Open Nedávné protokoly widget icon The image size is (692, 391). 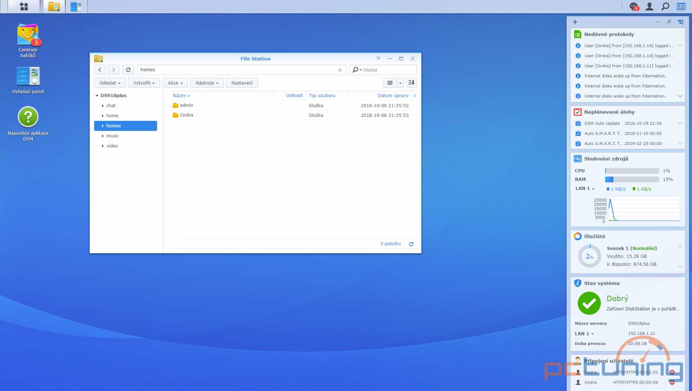tap(578, 34)
